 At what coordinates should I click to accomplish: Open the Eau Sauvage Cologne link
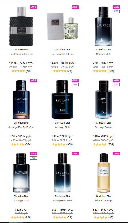tap(62, 54)
